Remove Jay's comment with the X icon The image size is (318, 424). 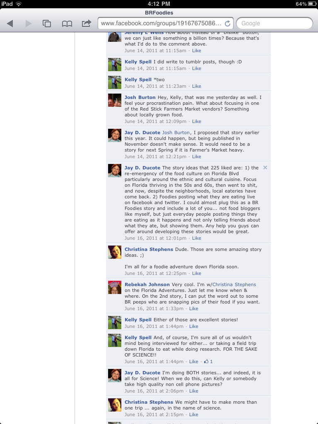265,168
